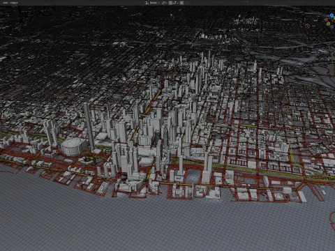The width and height of the screenshot is (335, 251).
Task: Expand the snapping options dropdown
Action: tap(176, 3)
